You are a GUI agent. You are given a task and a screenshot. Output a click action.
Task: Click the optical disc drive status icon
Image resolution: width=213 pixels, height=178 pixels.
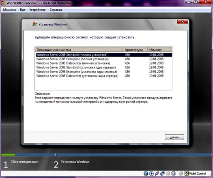151,174
